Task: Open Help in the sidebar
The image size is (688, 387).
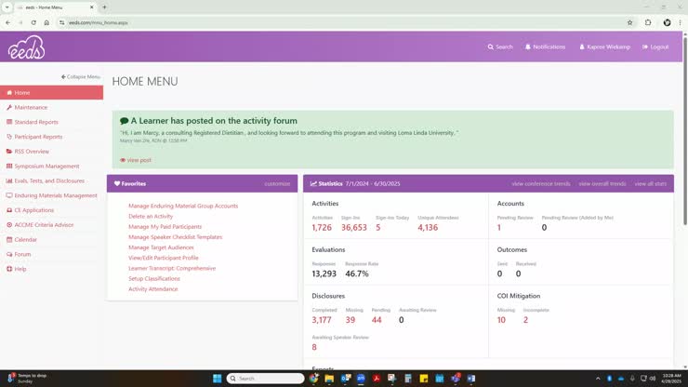Action: click(x=20, y=269)
